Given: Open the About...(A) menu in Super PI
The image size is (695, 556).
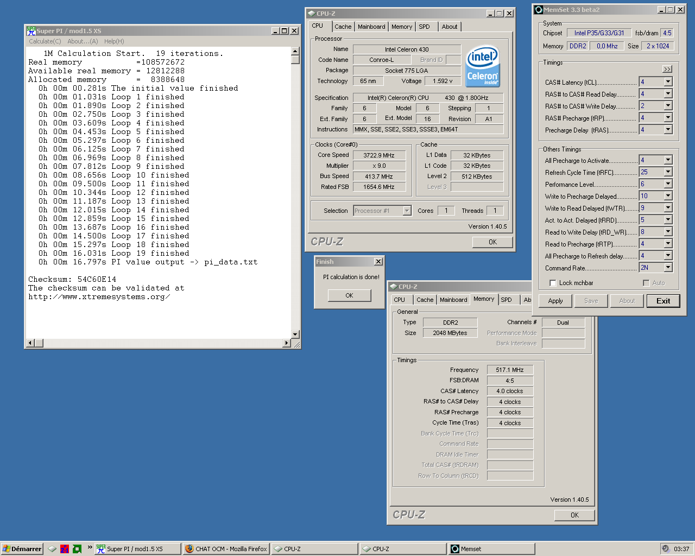Looking at the screenshot, I should 83,41.
